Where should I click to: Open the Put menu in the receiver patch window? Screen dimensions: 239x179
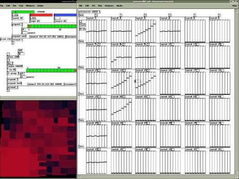(93, 6)
